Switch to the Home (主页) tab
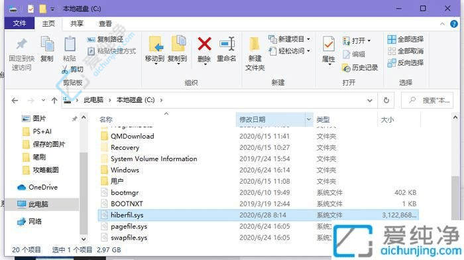The width and height of the screenshot is (464, 260). [48, 24]
